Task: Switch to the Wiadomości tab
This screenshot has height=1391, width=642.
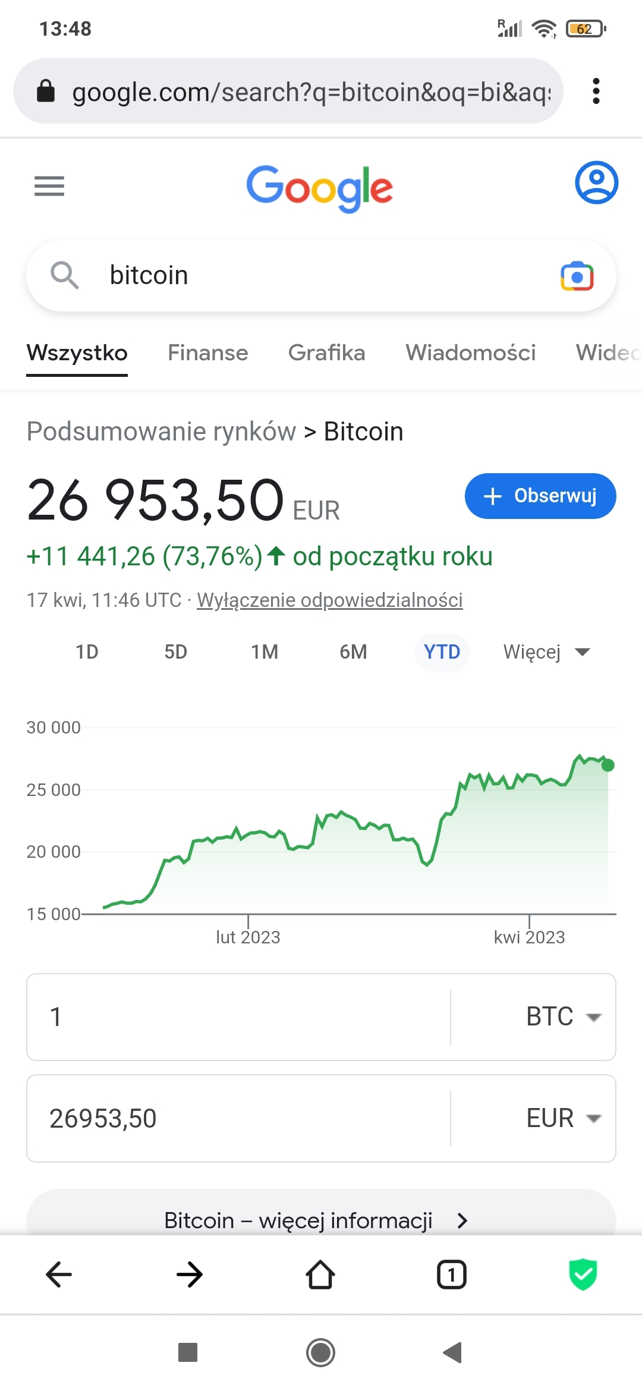Action: tap(470, 353)
